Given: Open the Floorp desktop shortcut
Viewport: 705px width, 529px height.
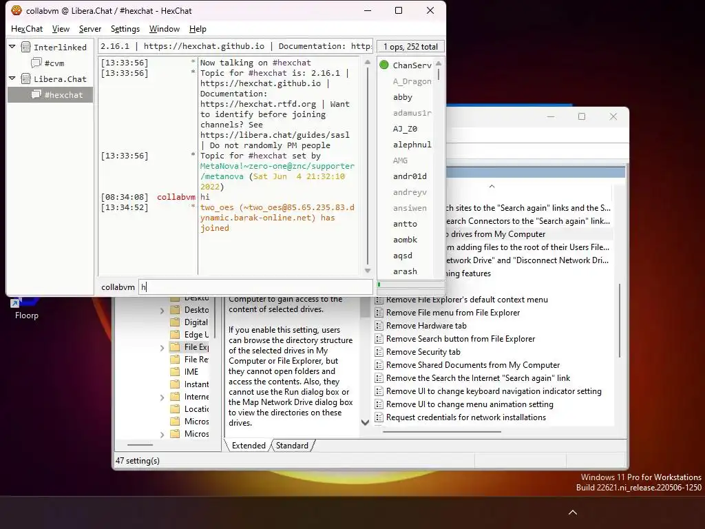Looking at the screenshot, I should 27,307.
